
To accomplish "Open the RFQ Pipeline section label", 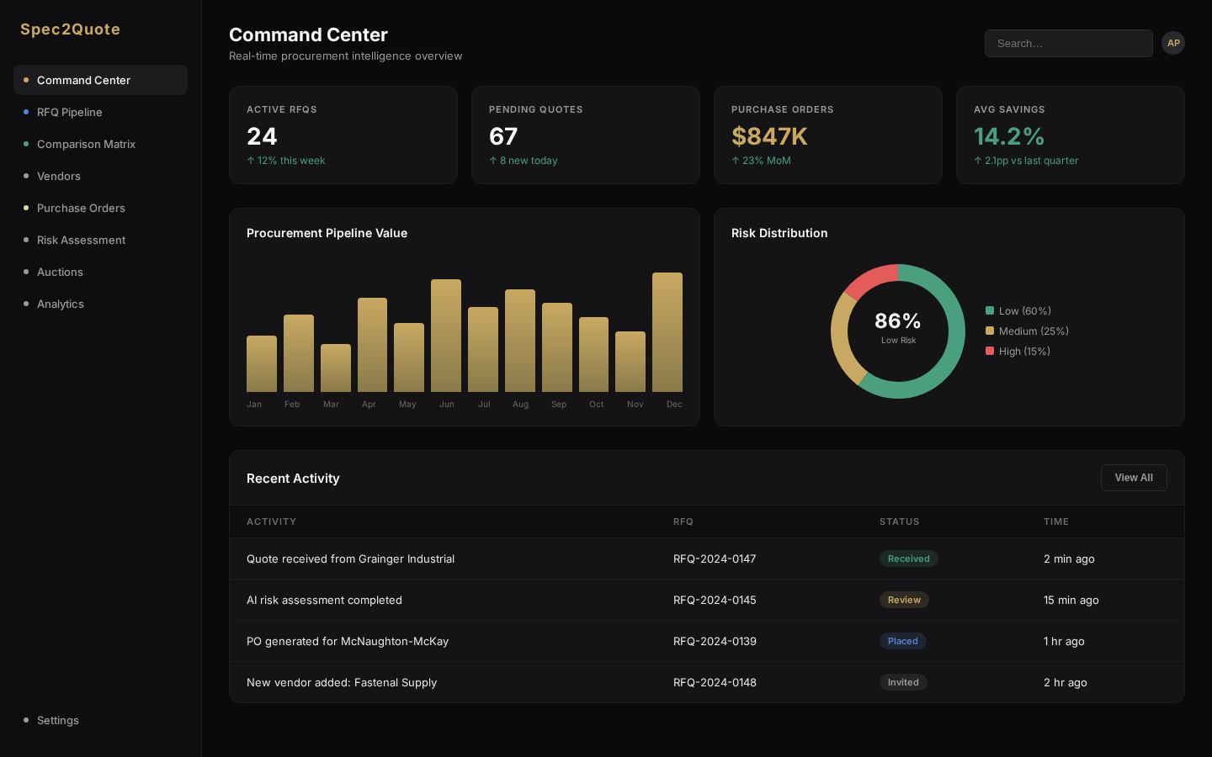I will (70, 112).
